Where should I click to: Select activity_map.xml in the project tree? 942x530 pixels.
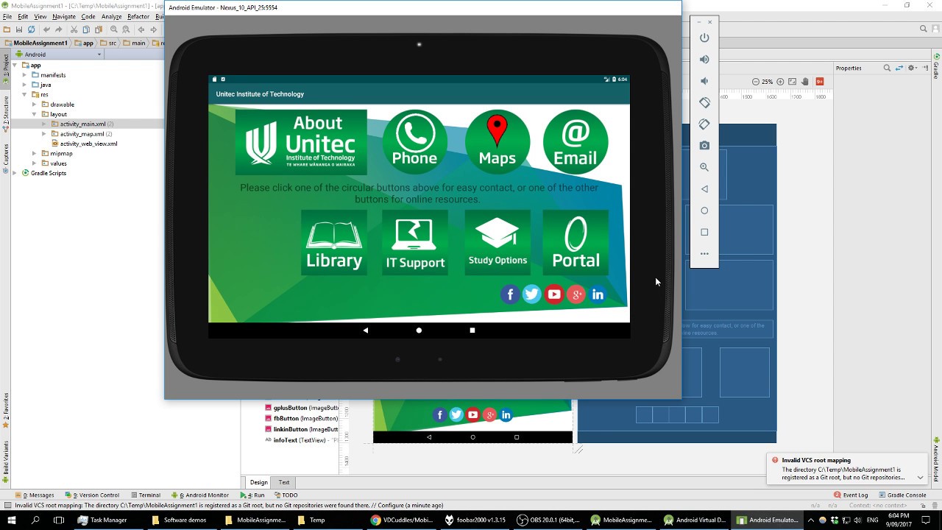(x=82, y=134)
